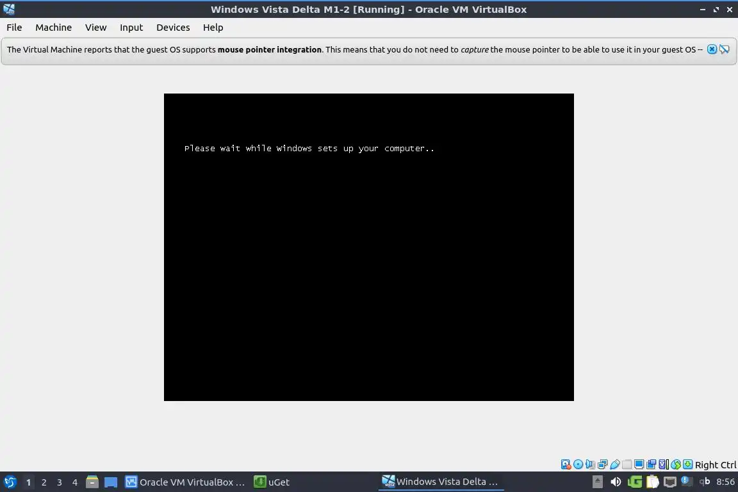Click the network adapters status indicator
Screen dimensions: 738x492
(x=602, y=464)
